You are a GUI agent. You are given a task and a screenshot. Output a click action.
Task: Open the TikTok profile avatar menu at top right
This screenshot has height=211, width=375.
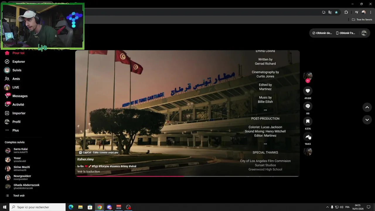coord(364,33)
